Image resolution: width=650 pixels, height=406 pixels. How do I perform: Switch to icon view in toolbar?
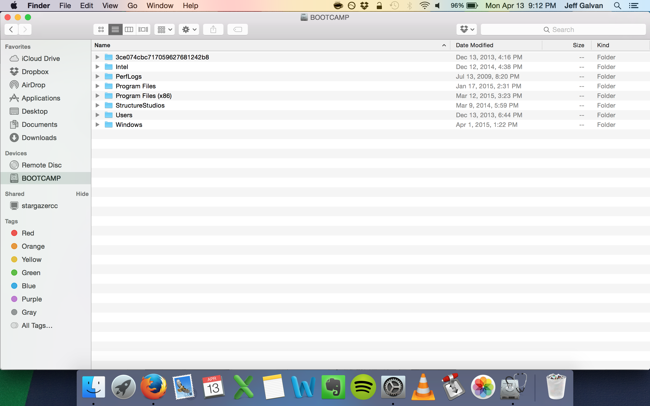coord(101,29)
